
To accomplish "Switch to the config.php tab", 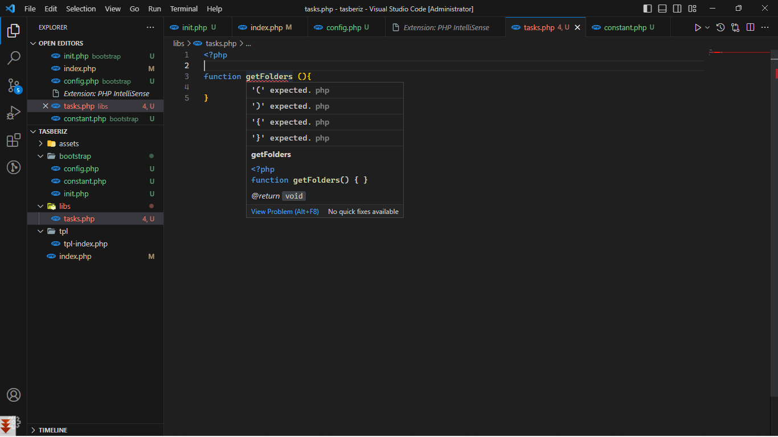I will coord(347,27).
